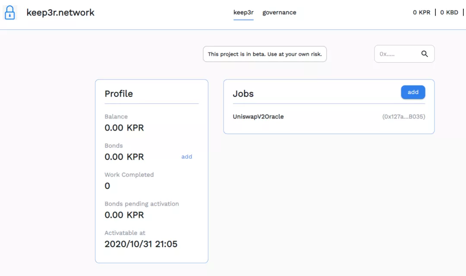Click the Jobs panel heading
This screenshot has height=276, width=466.
point(243,94)
